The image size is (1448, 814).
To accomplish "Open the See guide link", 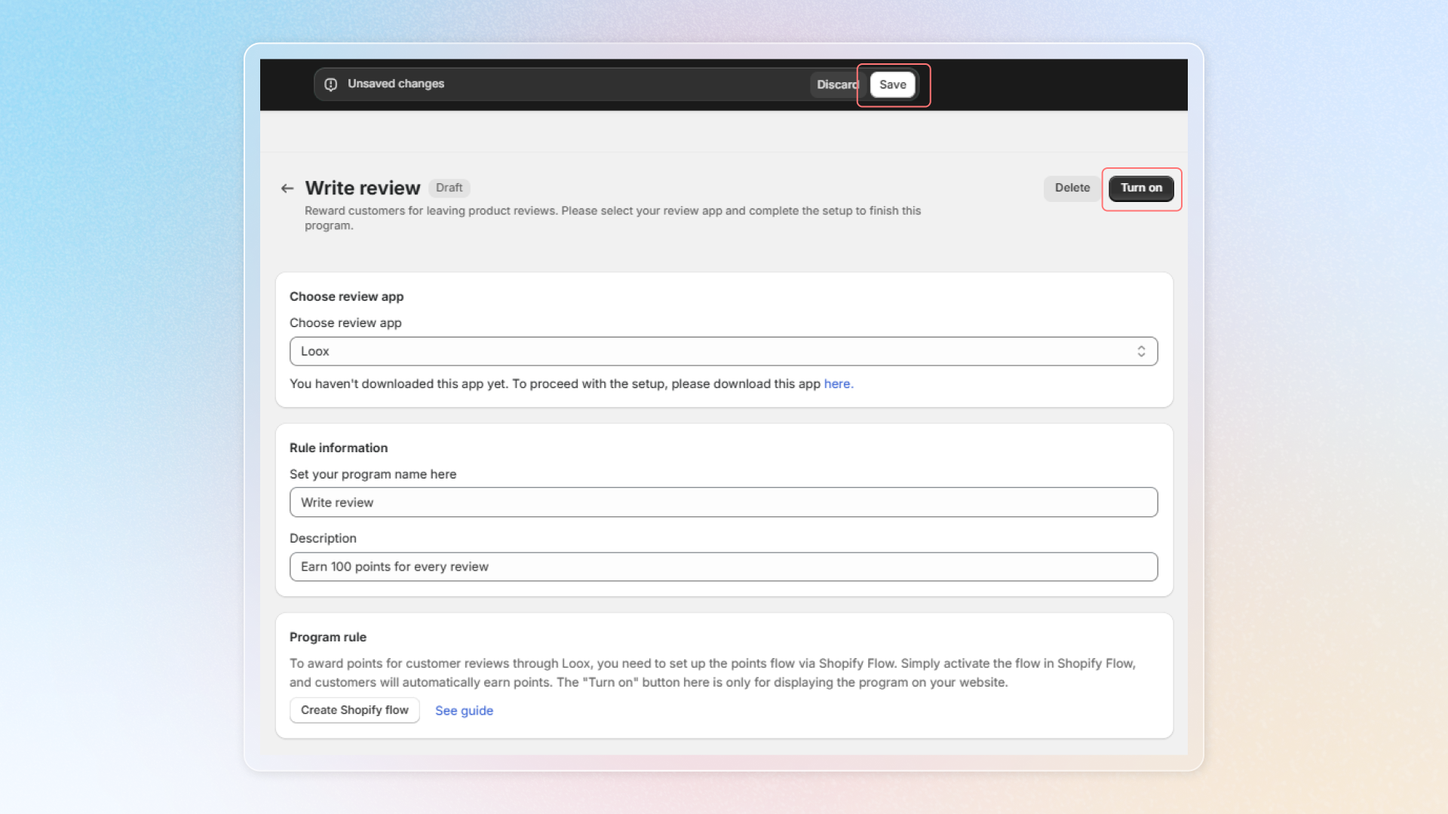I will 464,711.
